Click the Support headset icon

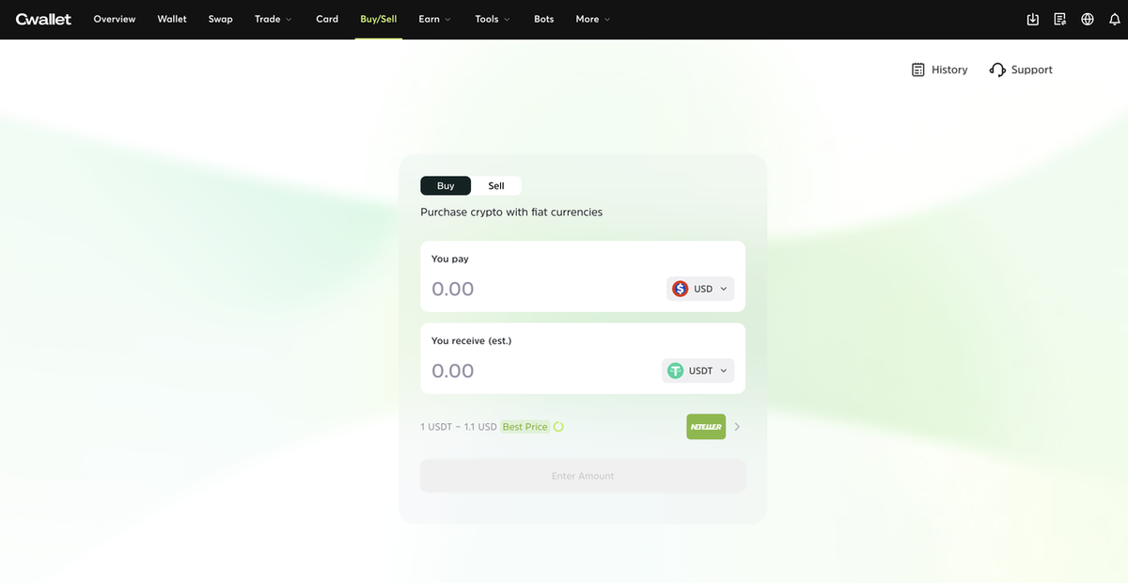pos(997,70)
